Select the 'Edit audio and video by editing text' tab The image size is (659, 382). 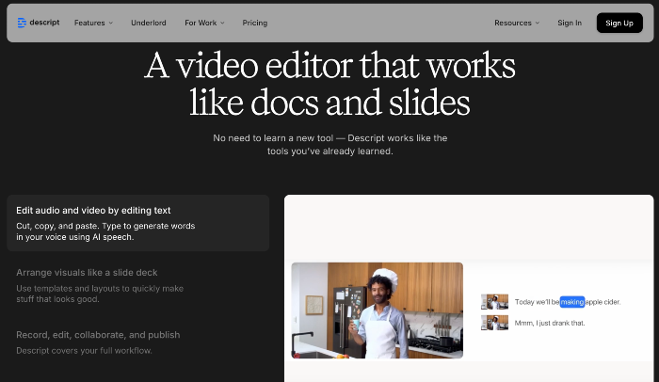point(137,223)
